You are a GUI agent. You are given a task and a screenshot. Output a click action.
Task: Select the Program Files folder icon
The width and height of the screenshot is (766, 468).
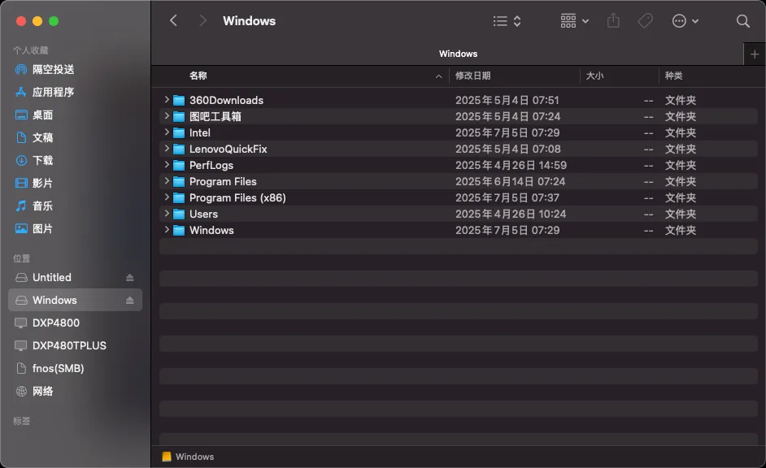click(x=179, y=181)
